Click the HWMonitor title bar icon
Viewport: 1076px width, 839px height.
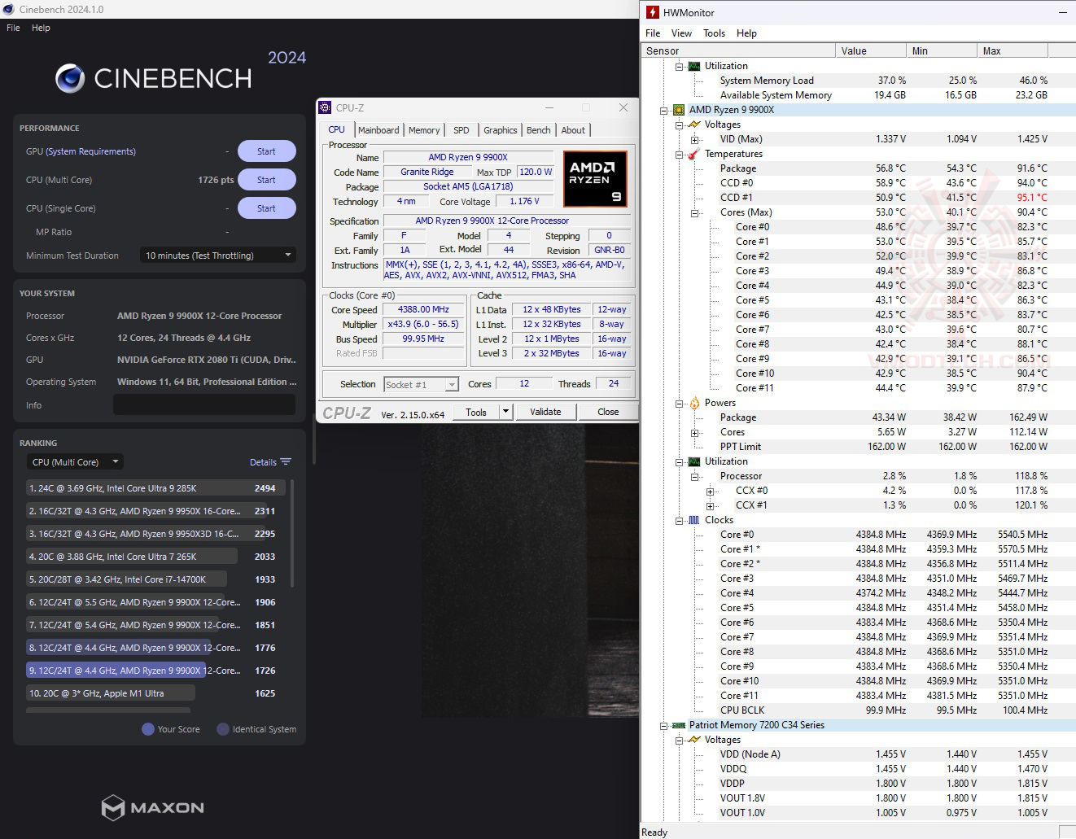coord(652,12)
